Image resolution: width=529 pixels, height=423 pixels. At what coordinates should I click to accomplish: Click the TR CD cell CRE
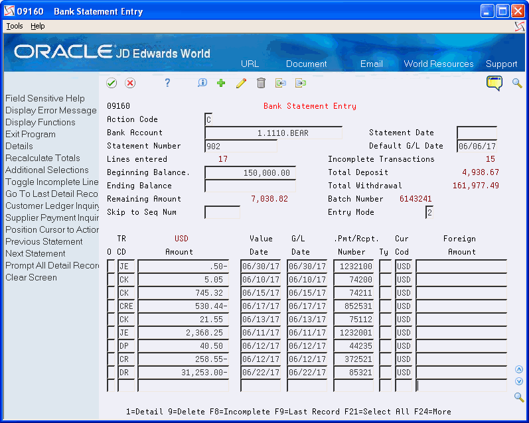coord(126,306)
